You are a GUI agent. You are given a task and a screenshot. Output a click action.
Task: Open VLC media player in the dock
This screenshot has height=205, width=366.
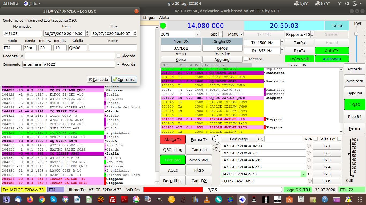207,199
